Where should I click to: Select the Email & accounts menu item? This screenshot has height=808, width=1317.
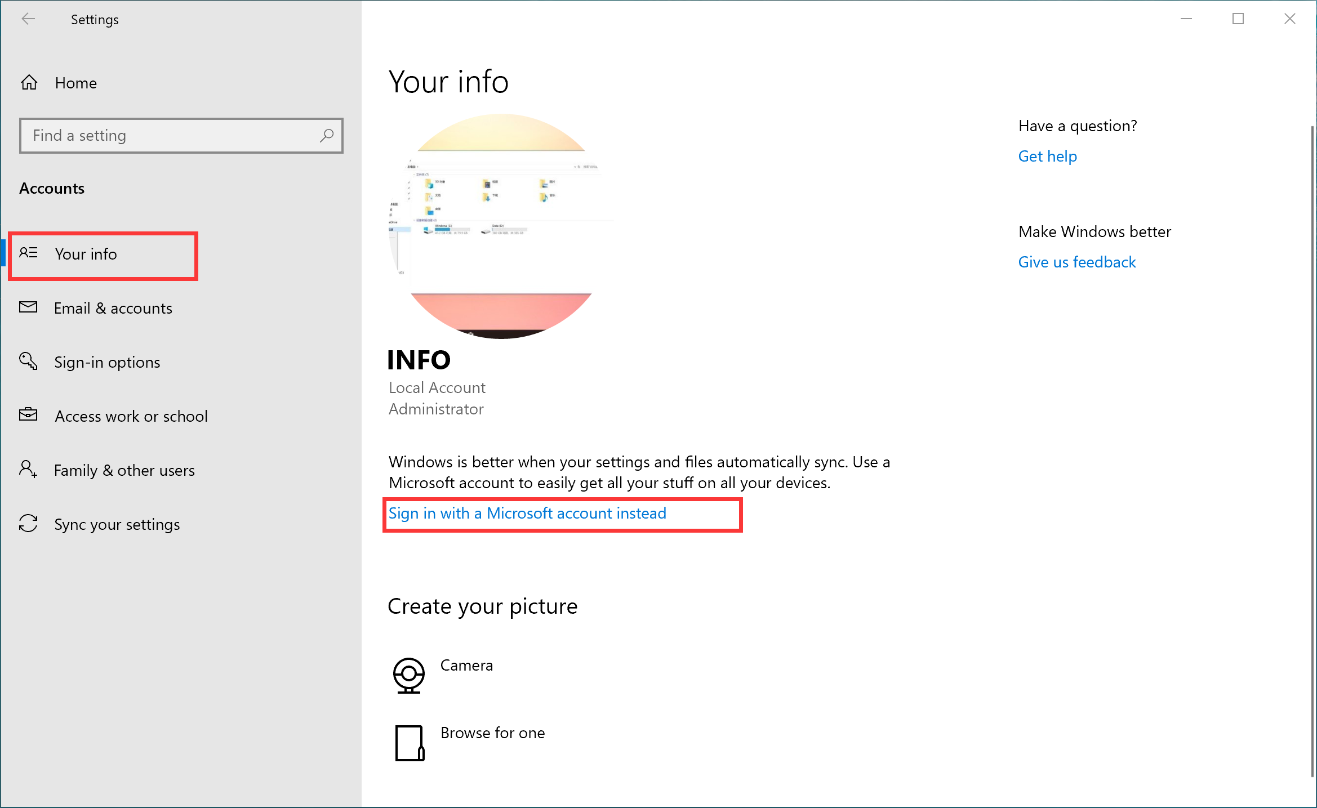[x=114, y=307]
